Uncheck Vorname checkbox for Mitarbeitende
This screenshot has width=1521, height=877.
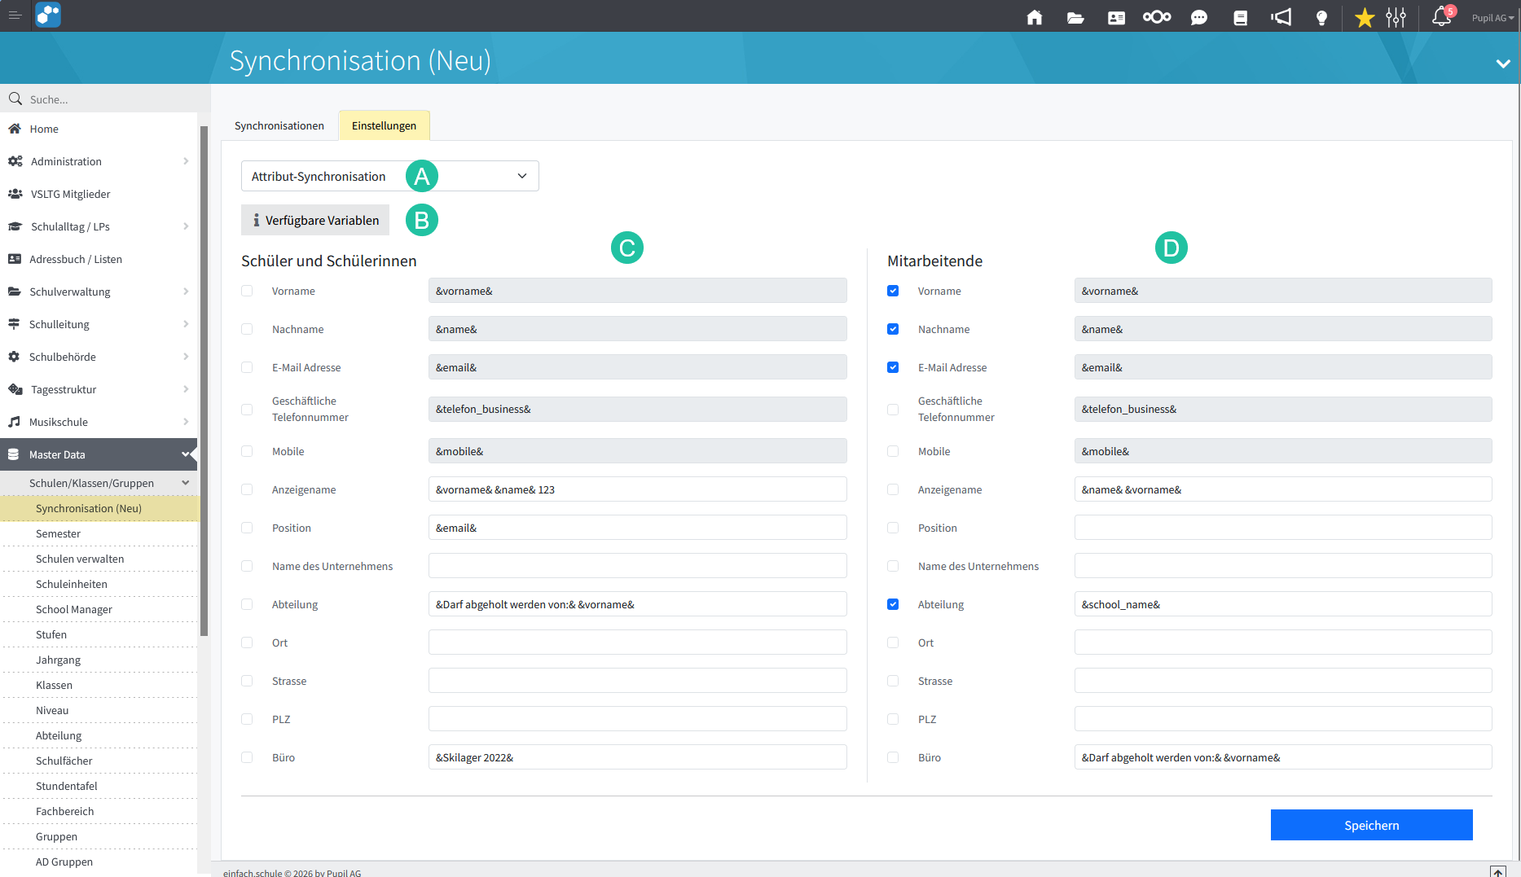[893, 291]
